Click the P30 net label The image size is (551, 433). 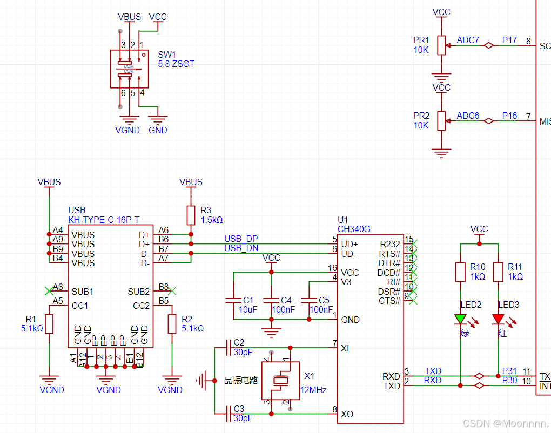pos(509,380)
